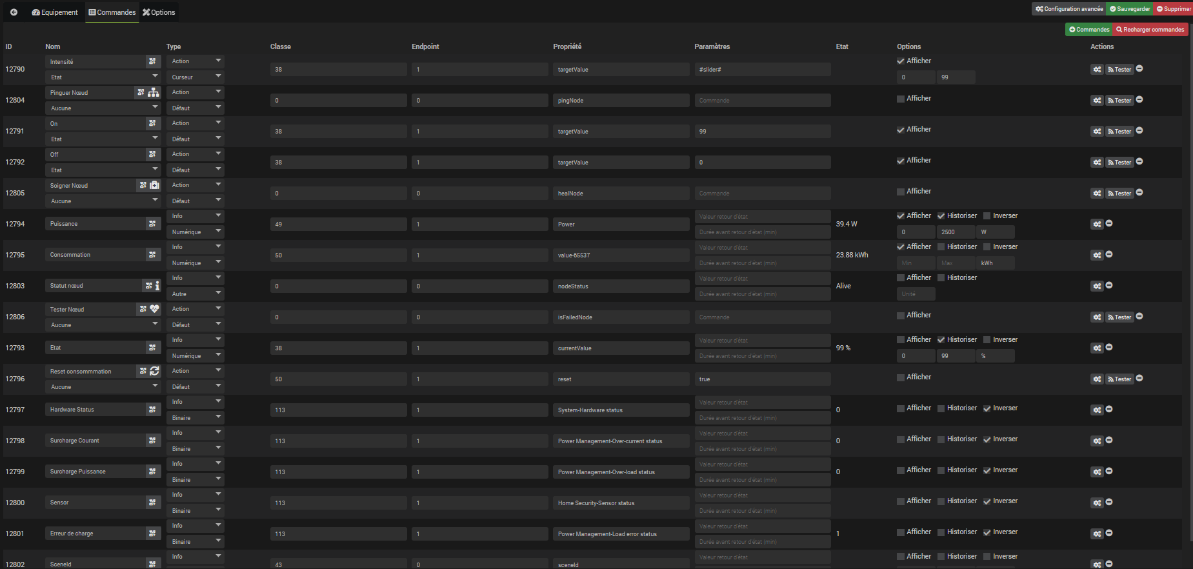Viewport: 1193px width, 569px height.
Task: Click Configuration avancée button
Action: tap(1069, 9)
